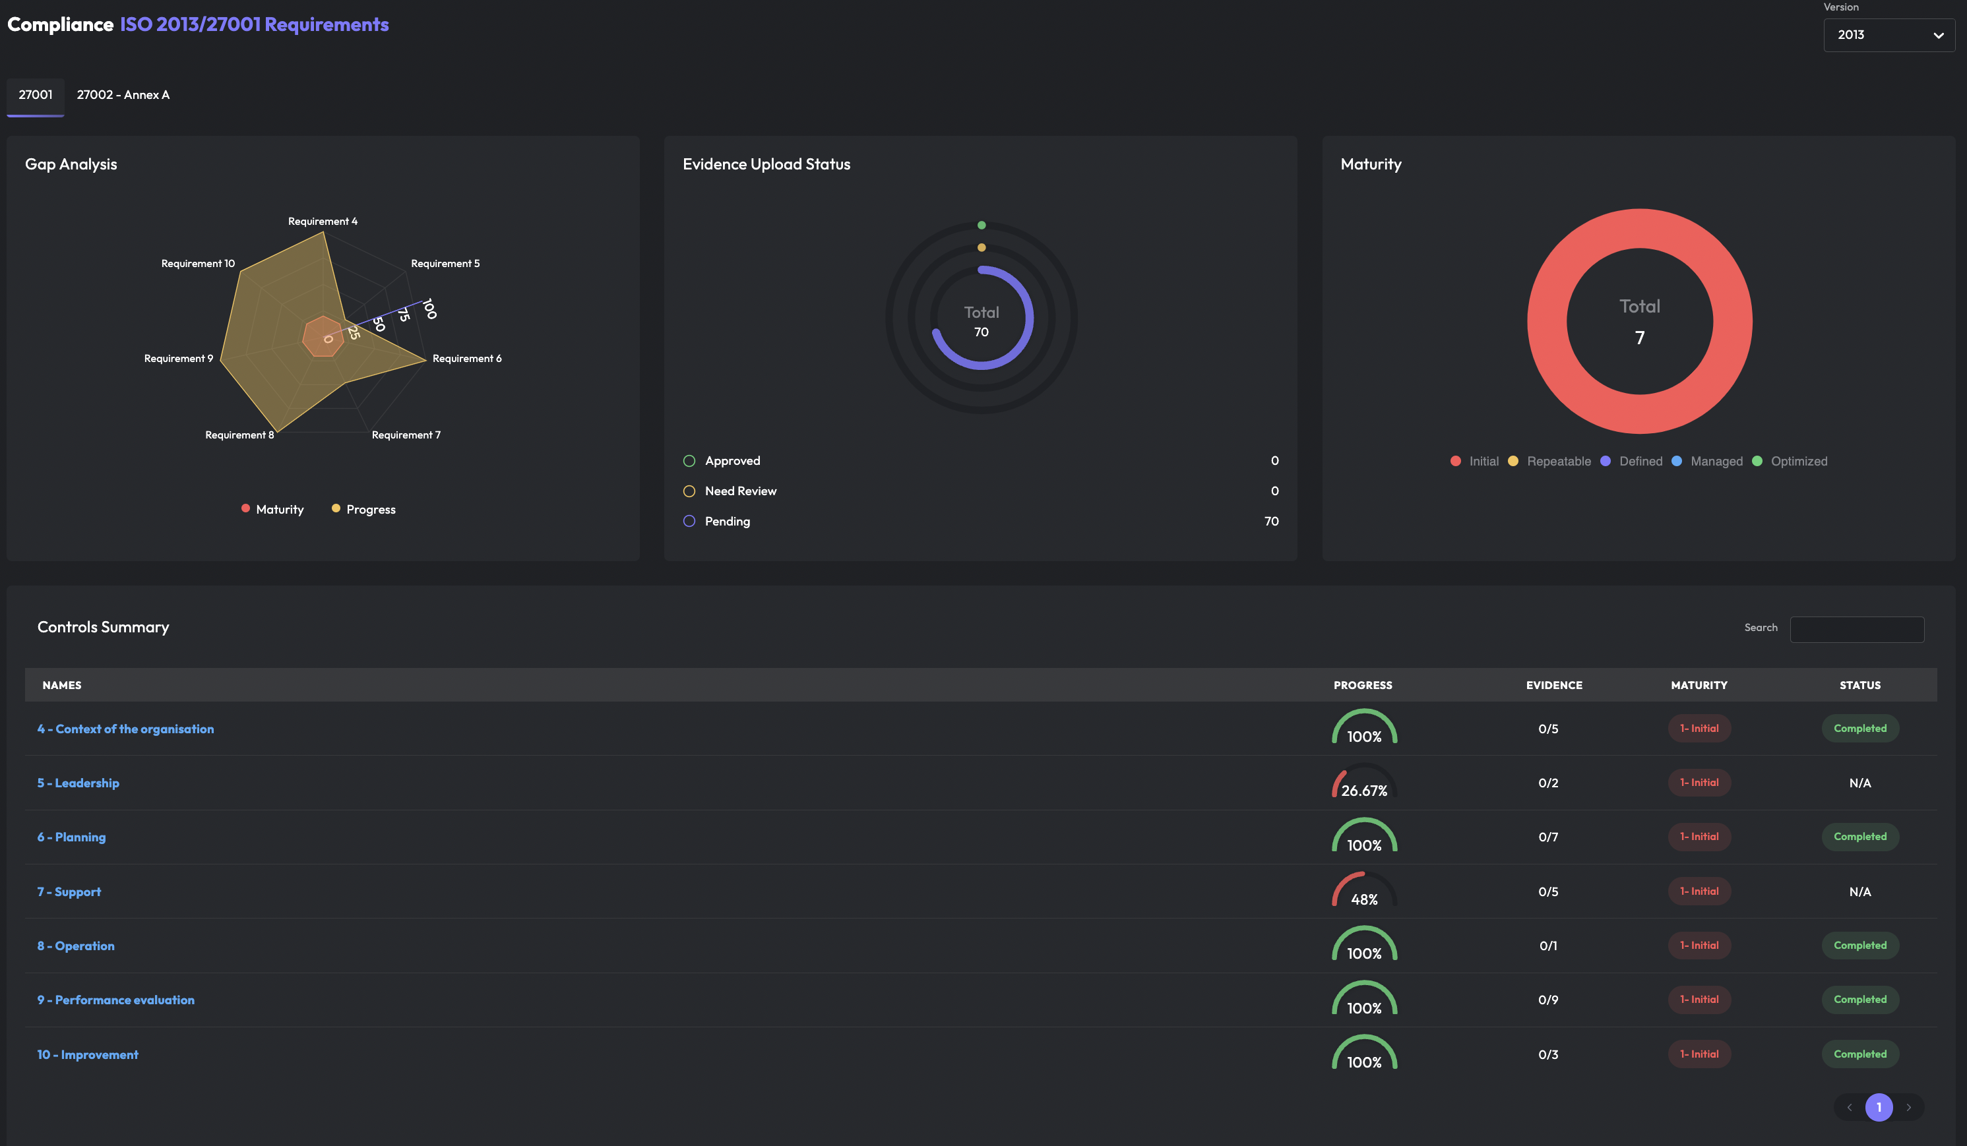The image size is (1967, 1146).
Task: Click the 1- Initial badge for Leadership
Action: 1699,783
